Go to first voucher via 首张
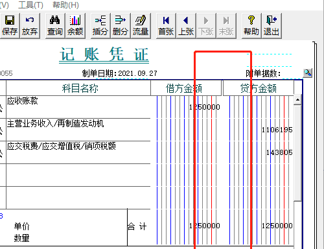This screenshot has width=324, height=249. point(166,26)
